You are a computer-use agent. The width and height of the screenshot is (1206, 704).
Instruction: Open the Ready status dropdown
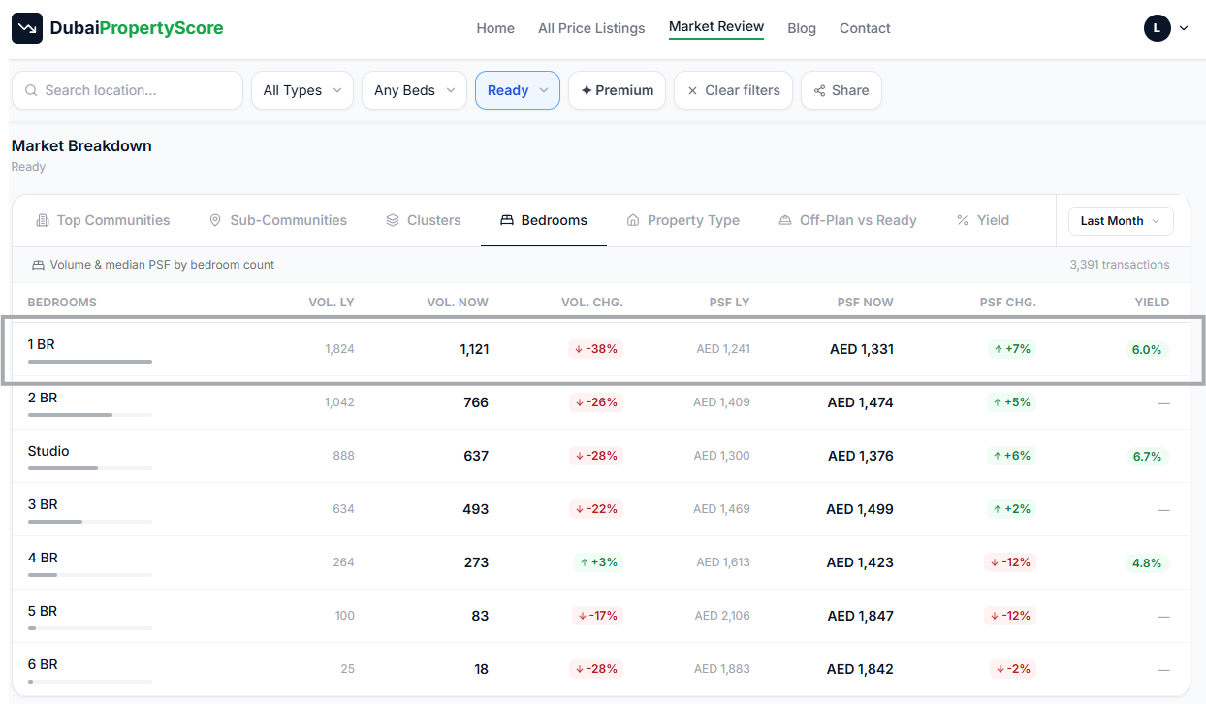click(x=518, y=90)
